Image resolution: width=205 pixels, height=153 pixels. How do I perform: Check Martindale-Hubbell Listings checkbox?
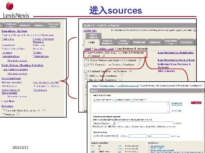point(3,110)
